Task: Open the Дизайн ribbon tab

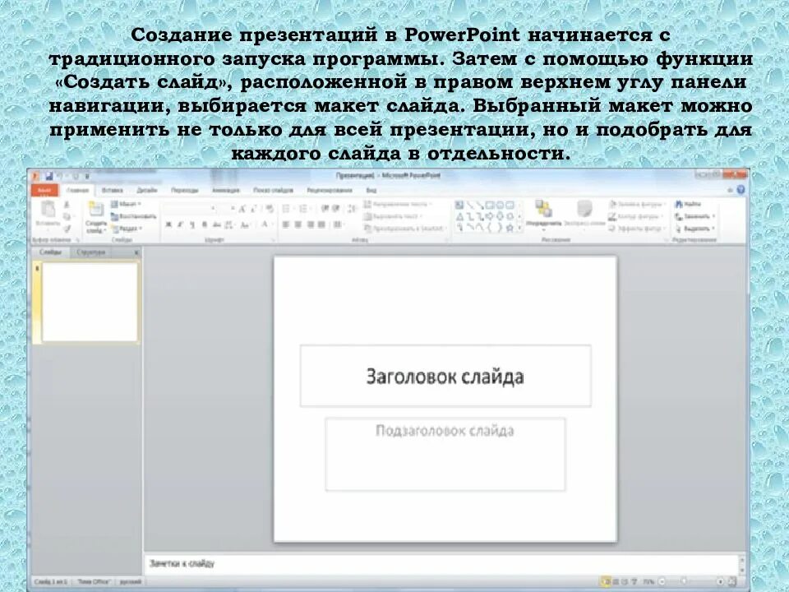Action: tap(147, 190)
